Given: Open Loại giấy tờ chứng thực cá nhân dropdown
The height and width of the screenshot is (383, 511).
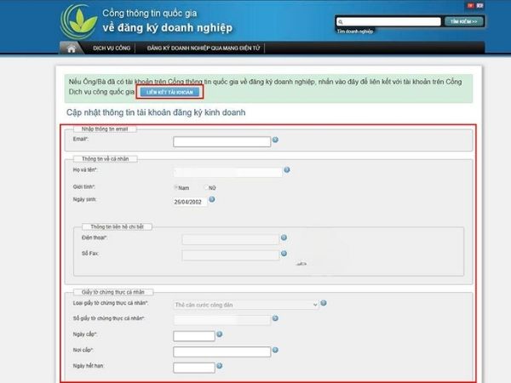Looking at the screenshot, I should coord(245,305).
